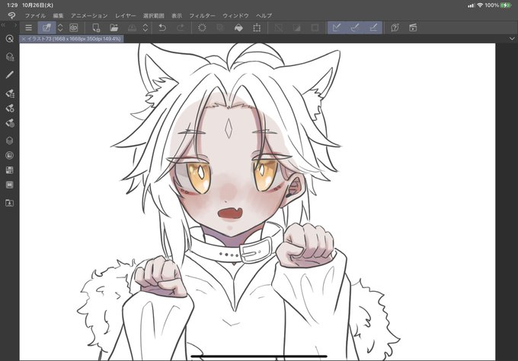Expand the up-down arrows beside edit-mode icon
The image size is (518, 361).
point(60,28)
